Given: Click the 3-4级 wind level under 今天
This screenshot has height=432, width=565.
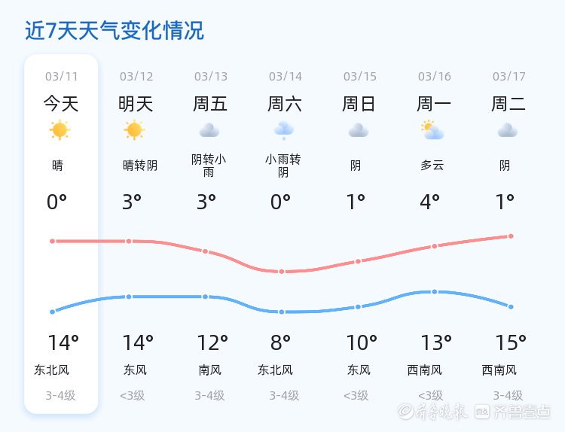Looking at the screenshot, I should (60, 396).
